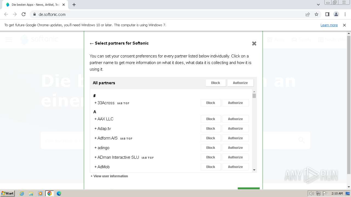Expand adingo partner details

tap(102, 148)
